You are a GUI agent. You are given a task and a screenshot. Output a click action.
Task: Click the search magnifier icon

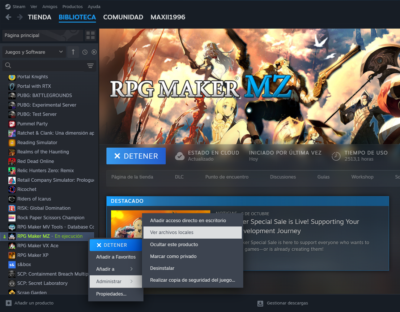(8, 65)
